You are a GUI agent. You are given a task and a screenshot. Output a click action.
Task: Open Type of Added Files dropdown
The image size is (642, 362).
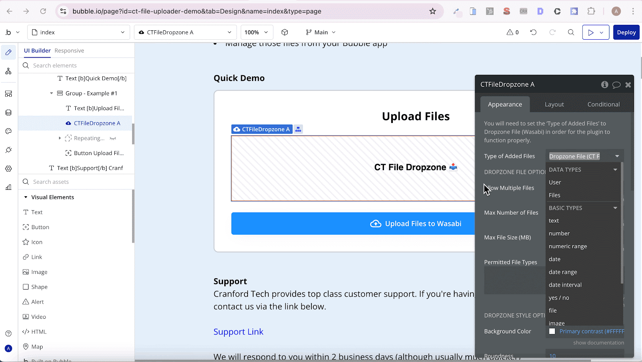tap(585, 156)
